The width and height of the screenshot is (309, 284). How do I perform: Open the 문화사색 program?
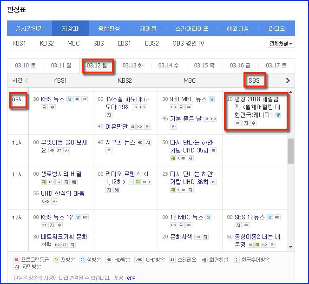tap(181, 237)
